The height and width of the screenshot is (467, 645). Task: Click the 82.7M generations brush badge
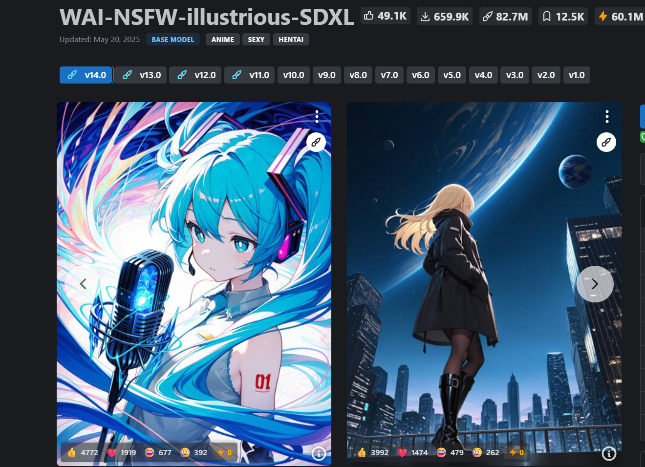pyautogui.click(x=505, y=17)
